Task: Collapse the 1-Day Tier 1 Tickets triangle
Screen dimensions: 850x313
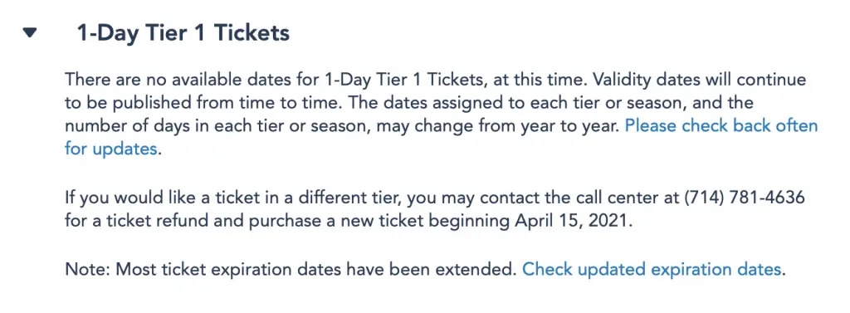Action: click(30, 34)
